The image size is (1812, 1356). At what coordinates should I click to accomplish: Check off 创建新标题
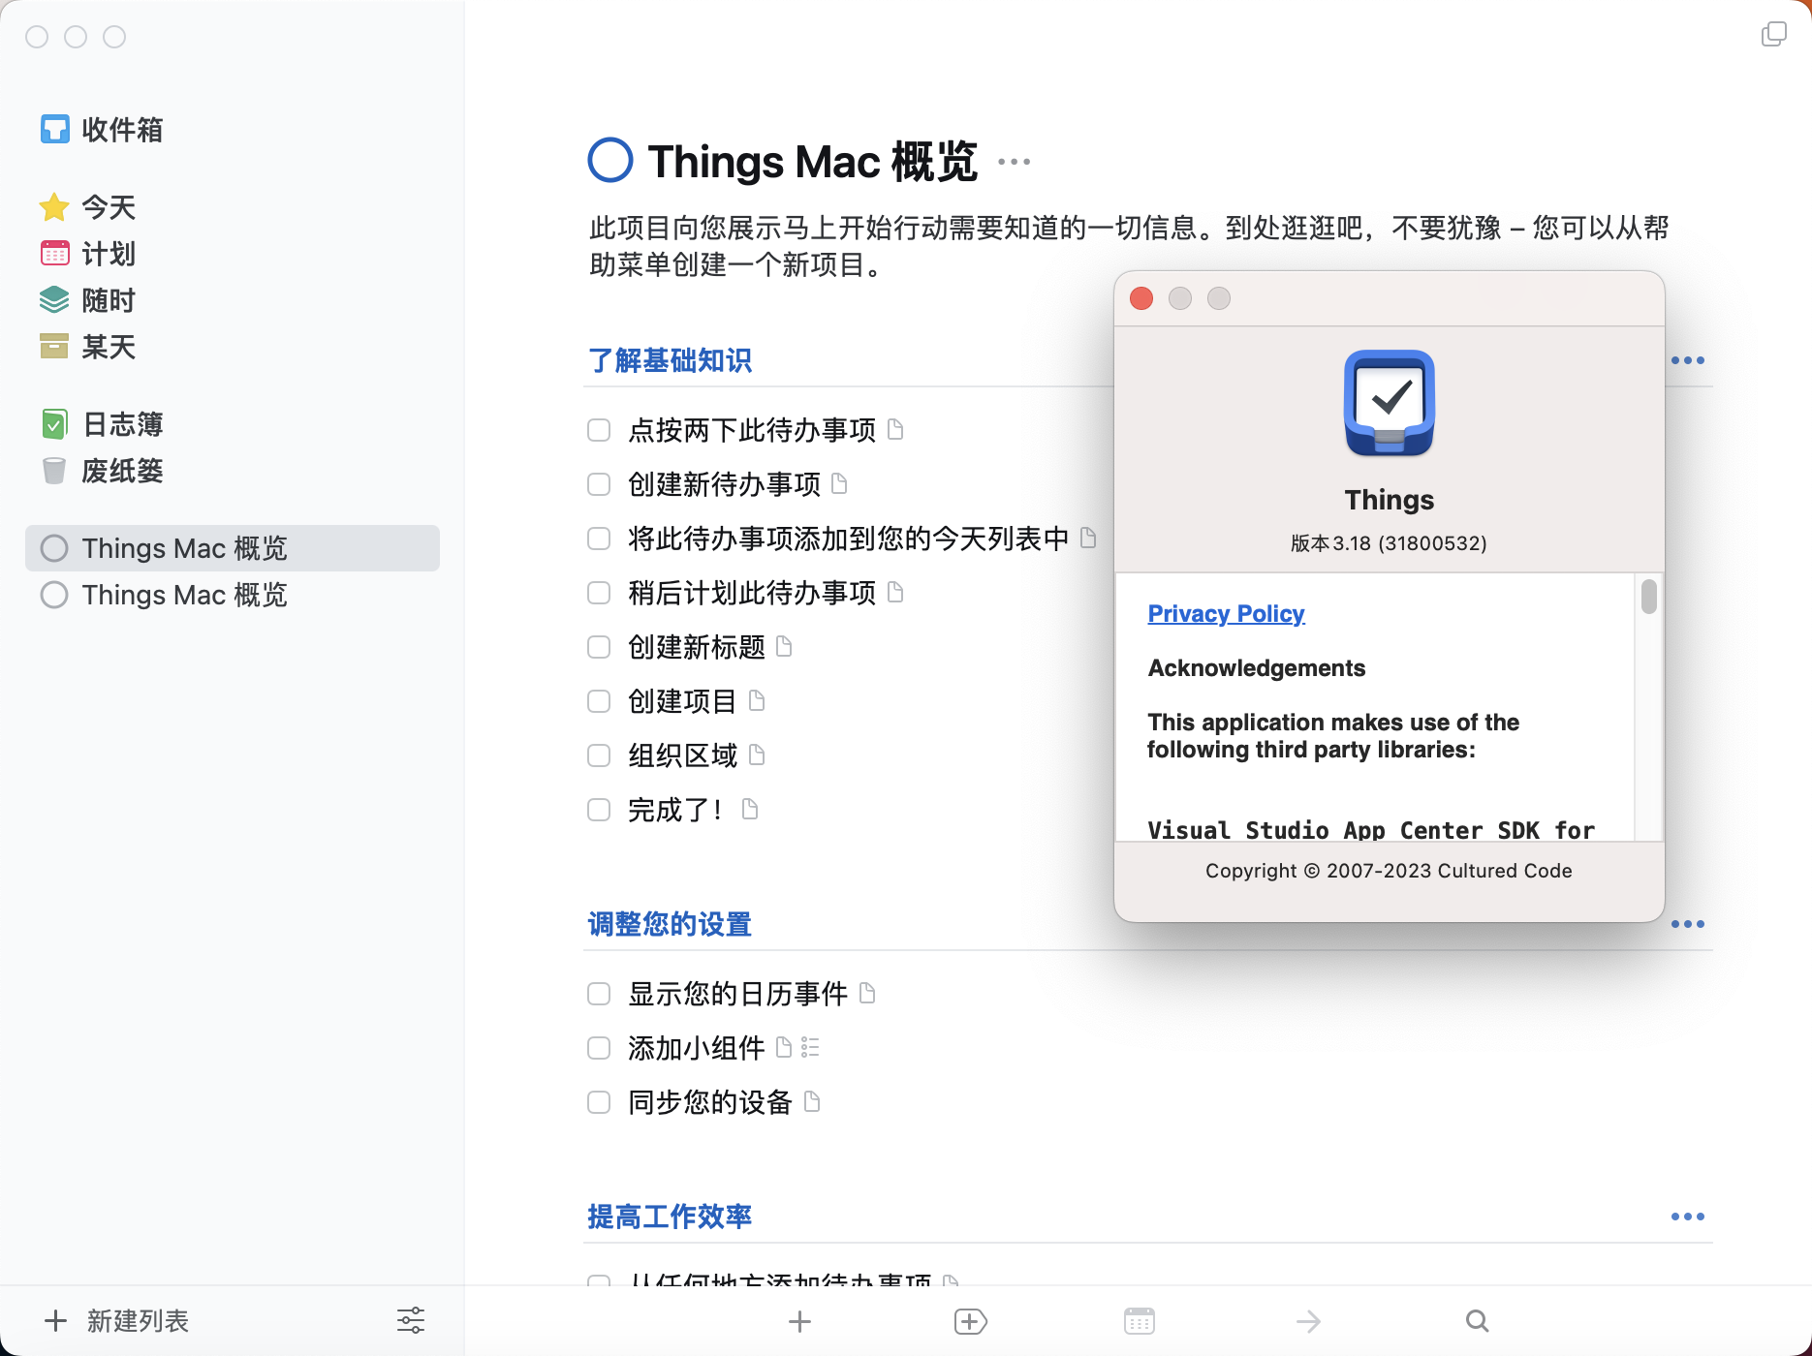coord(599,647)
